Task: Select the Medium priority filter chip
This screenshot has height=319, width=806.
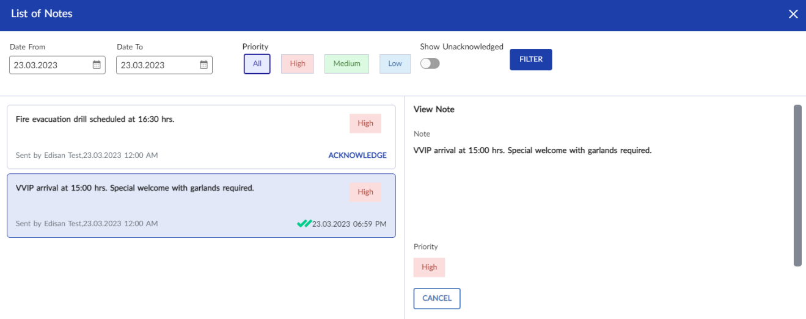Action: coord(346,63)
